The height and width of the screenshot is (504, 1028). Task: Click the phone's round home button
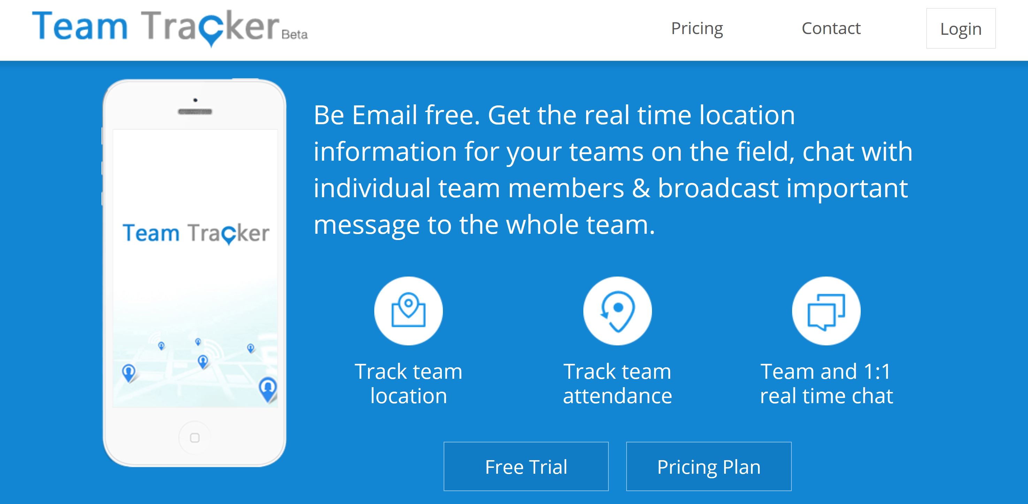(195, 438)
